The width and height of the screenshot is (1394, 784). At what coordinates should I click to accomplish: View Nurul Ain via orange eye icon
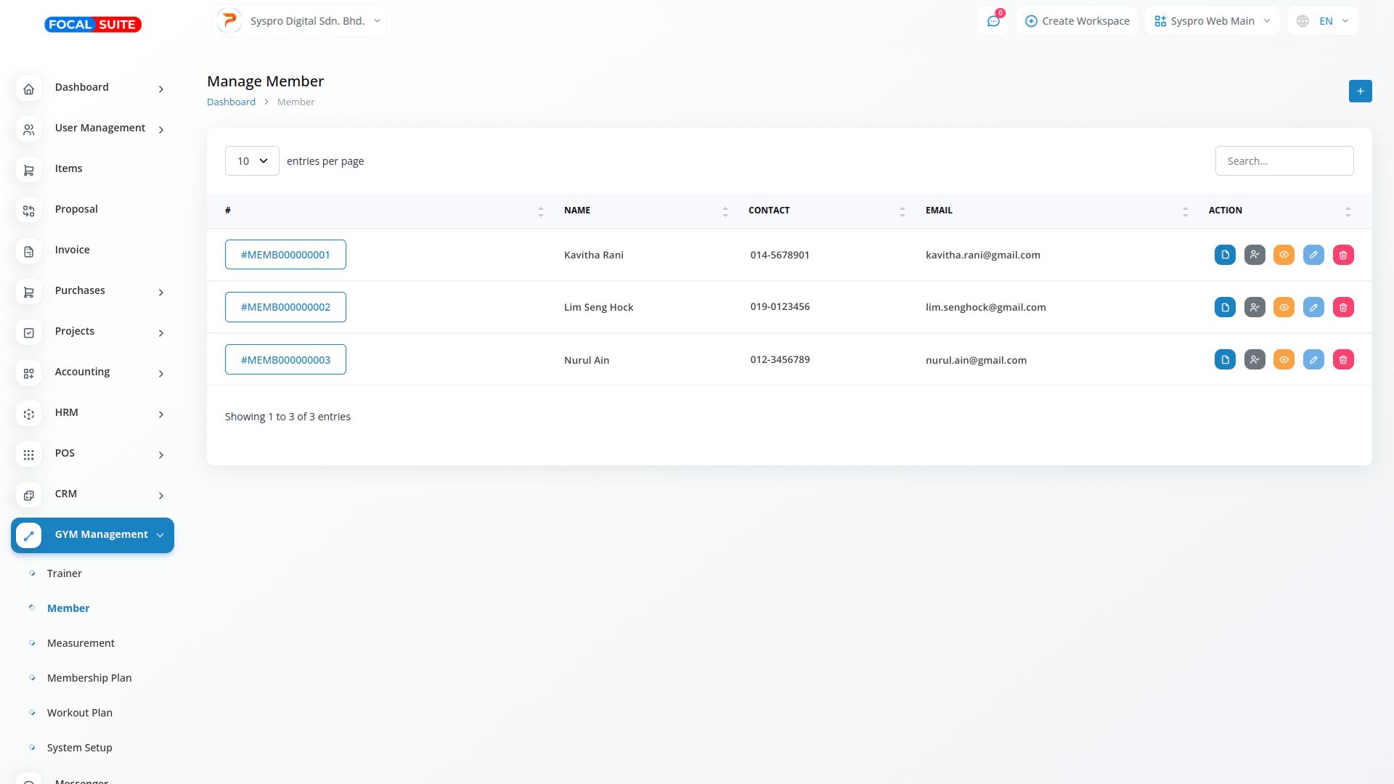pos(1284,359)
